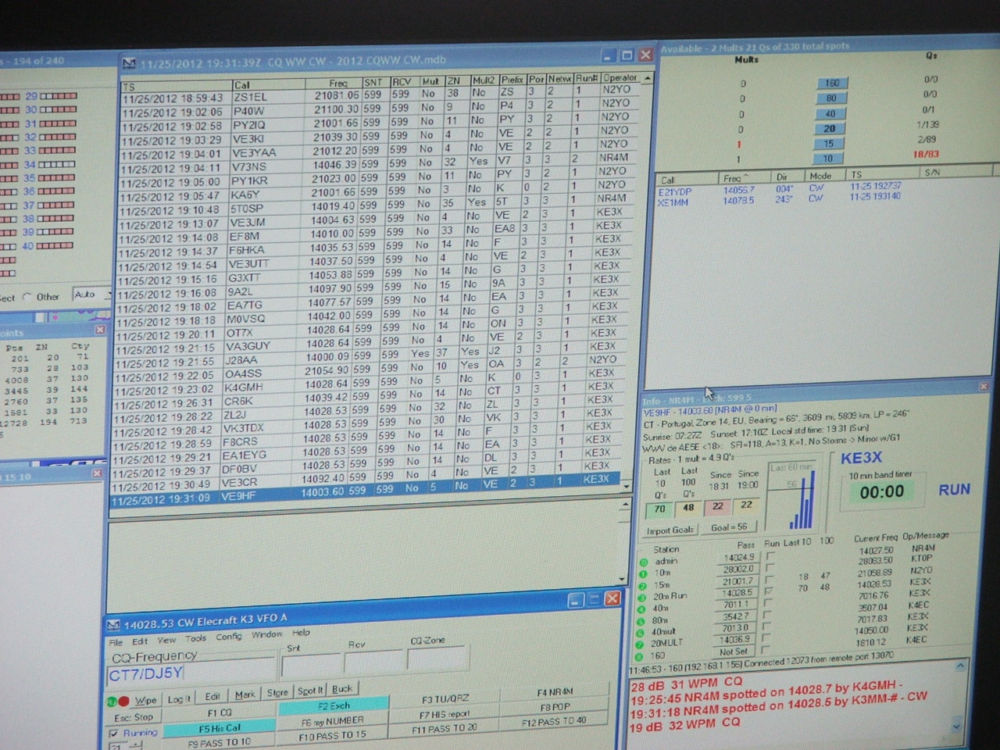
Task: Click the green indicator icon for 20m Run station
Action: coord(642,597)
